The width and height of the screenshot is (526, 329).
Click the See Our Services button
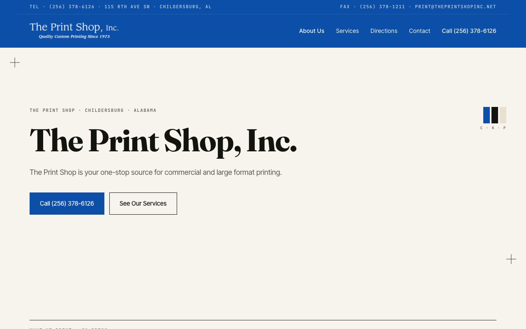pos(143,204)
